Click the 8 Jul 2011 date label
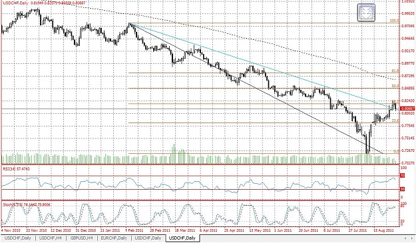Screen dimensions: 416x243 tap(332, 230)
